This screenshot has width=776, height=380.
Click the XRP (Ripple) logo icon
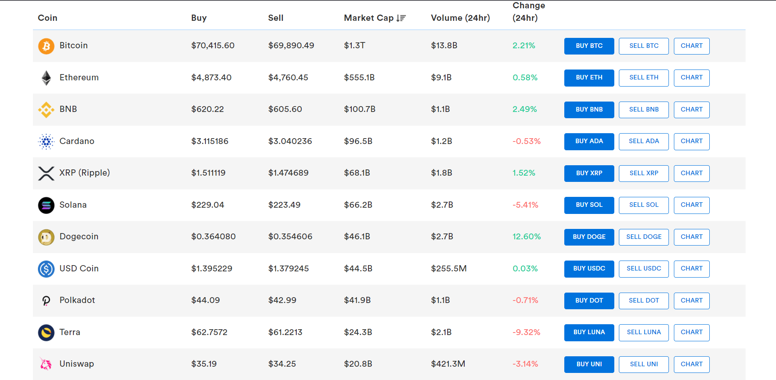coord(46,174)
